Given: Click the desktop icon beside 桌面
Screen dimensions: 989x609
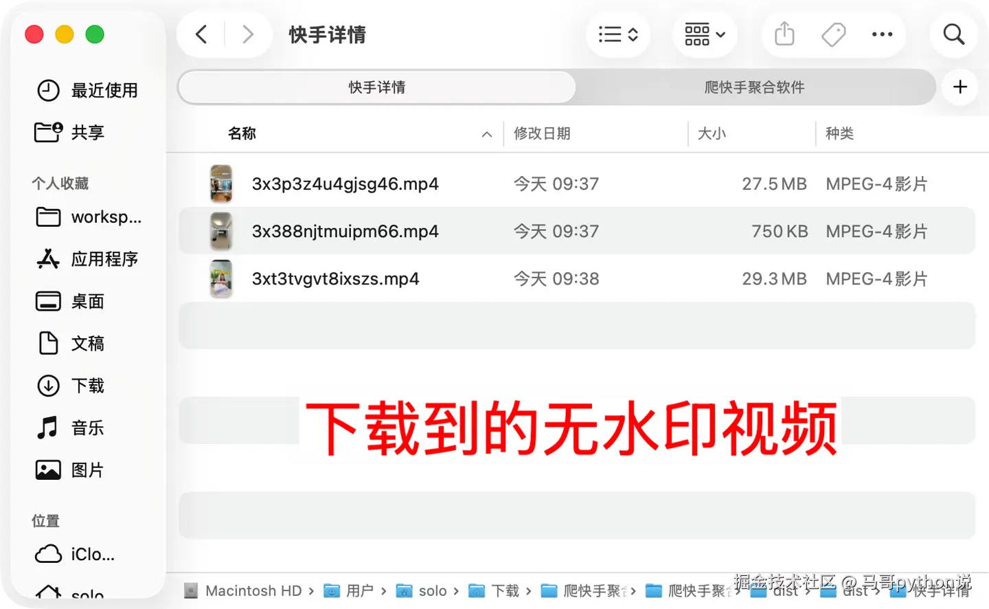Looking at the screenshot, I should coord(48,301).
